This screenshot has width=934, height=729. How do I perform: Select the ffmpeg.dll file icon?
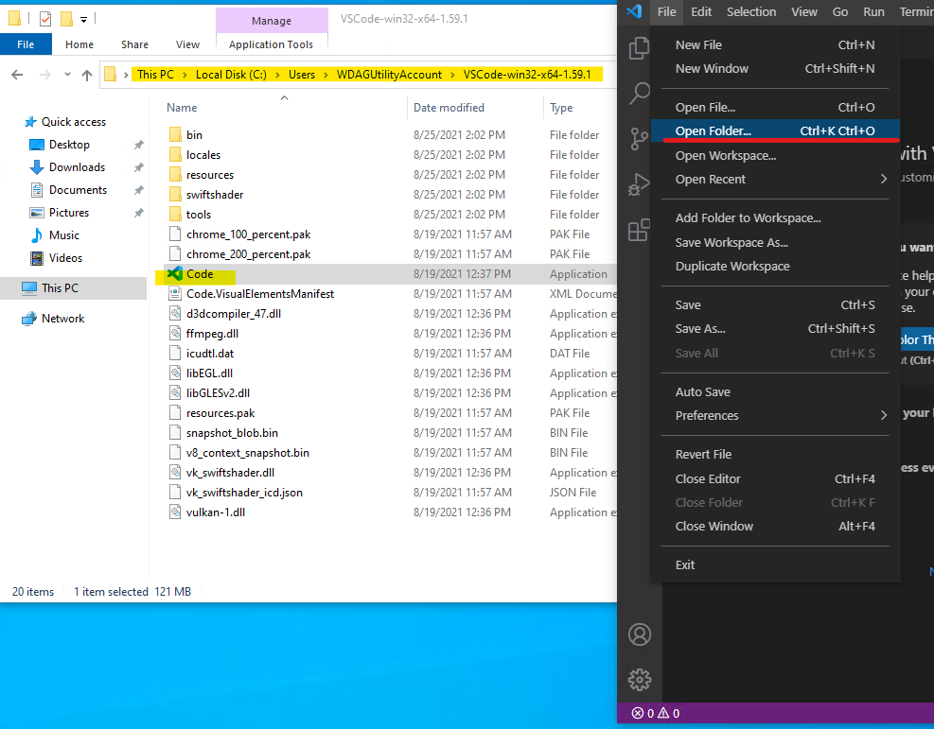tap(175, 333)
